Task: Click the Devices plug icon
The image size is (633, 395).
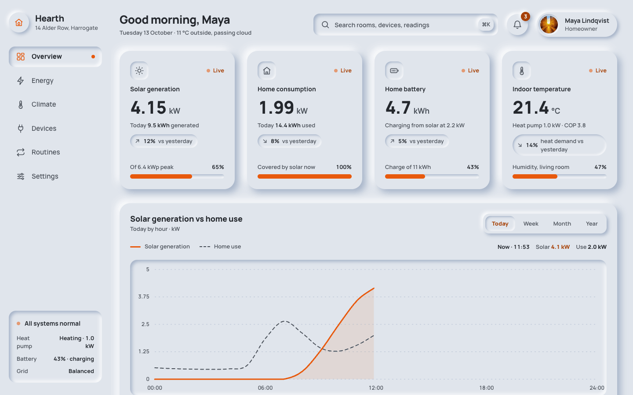Action: point(21,129)
